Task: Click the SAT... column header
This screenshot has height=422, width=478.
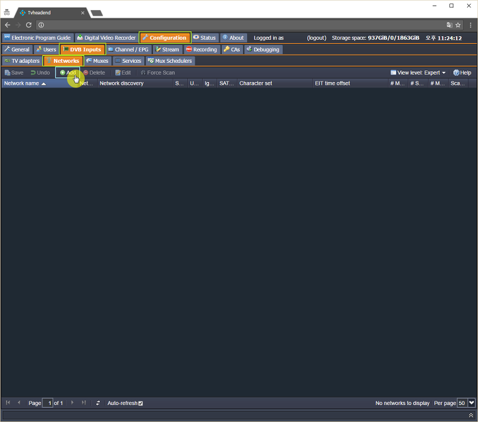Action: click(x=227, y=83)
